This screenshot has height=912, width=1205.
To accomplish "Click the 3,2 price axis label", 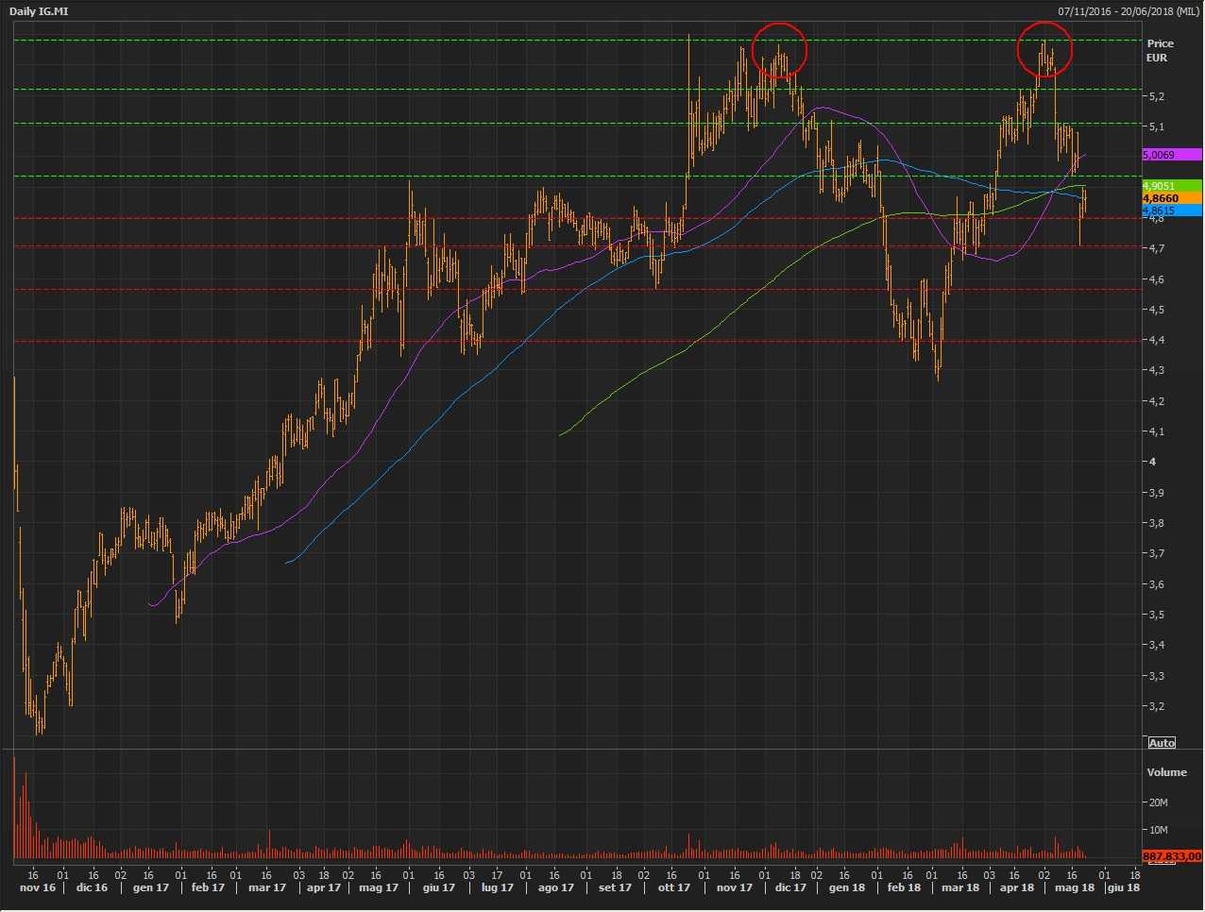I will (x=1157, y=706).
